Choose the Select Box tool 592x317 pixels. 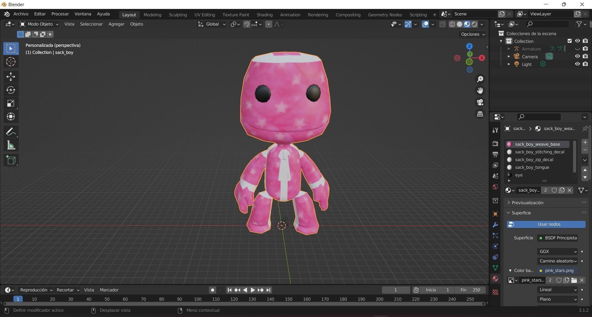pos(11,49)
